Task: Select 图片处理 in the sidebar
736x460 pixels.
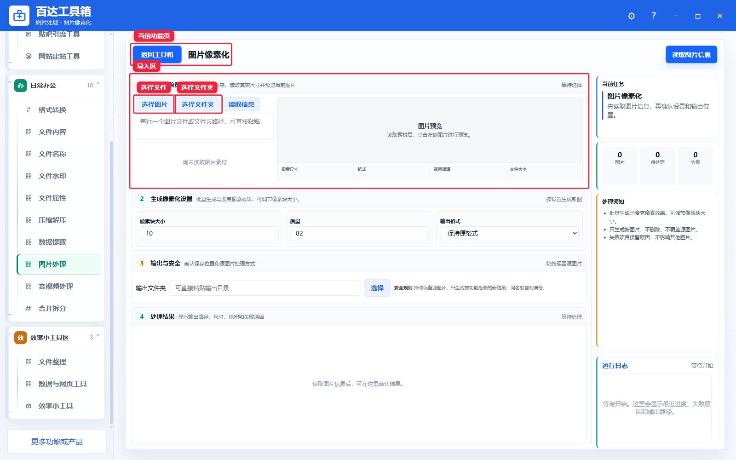Action: pyautogui.click(x=59, y=264)
